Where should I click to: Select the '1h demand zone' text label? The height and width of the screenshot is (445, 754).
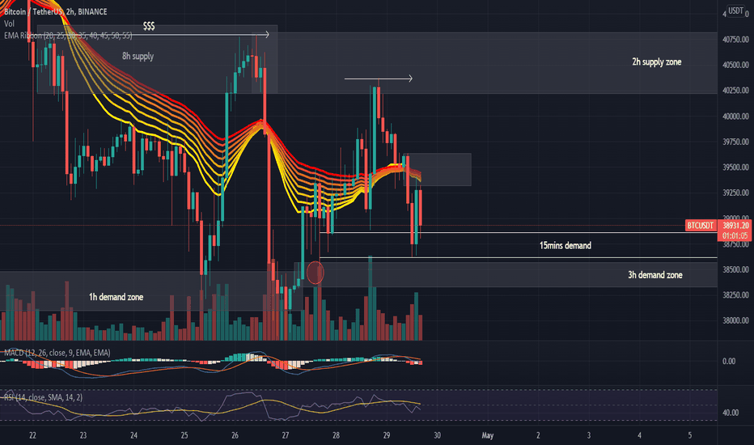pyautogui.click(x=116, y=297)
